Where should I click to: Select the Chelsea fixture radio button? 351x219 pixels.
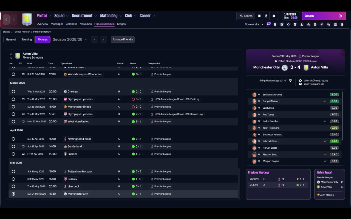pos(13,92)
